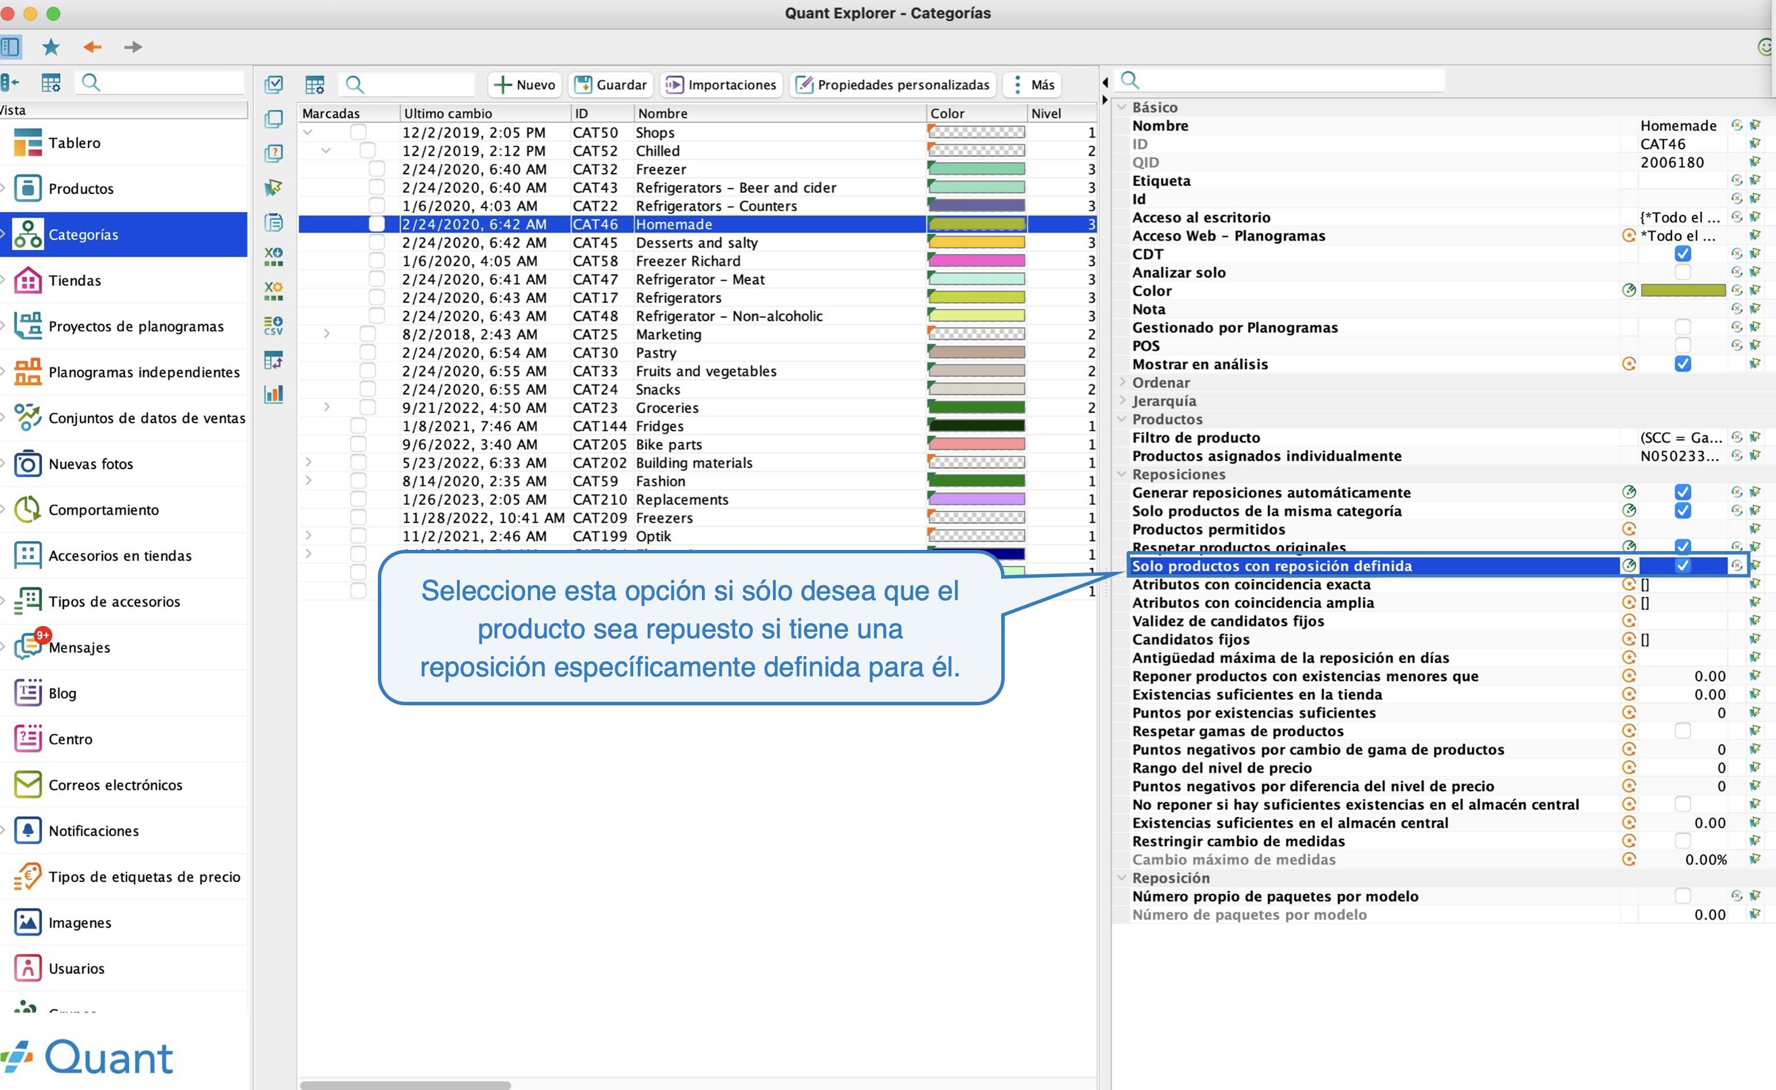Click the Blog icon in sidebar
1776x1090 pixels.
[x=28, y=694]
